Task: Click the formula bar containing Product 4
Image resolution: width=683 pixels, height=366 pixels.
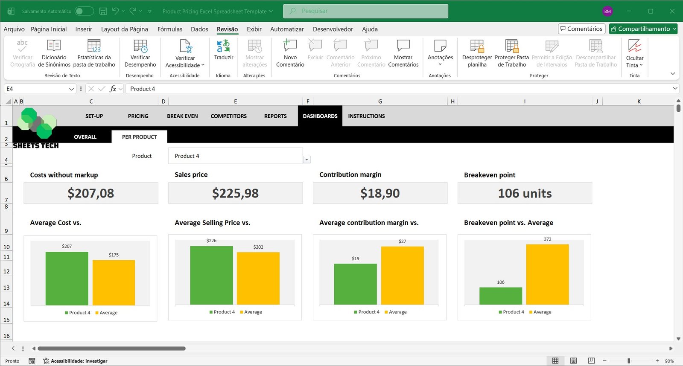Action: click(x=398, y=89)
